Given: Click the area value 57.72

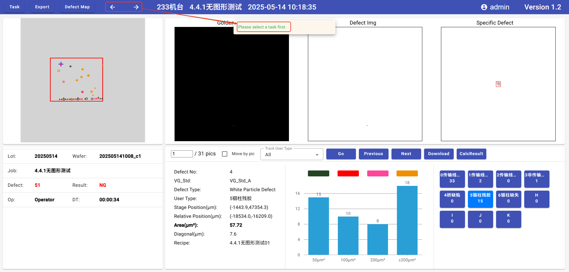Looking at the screenshot, I should [x=236, y=225].
